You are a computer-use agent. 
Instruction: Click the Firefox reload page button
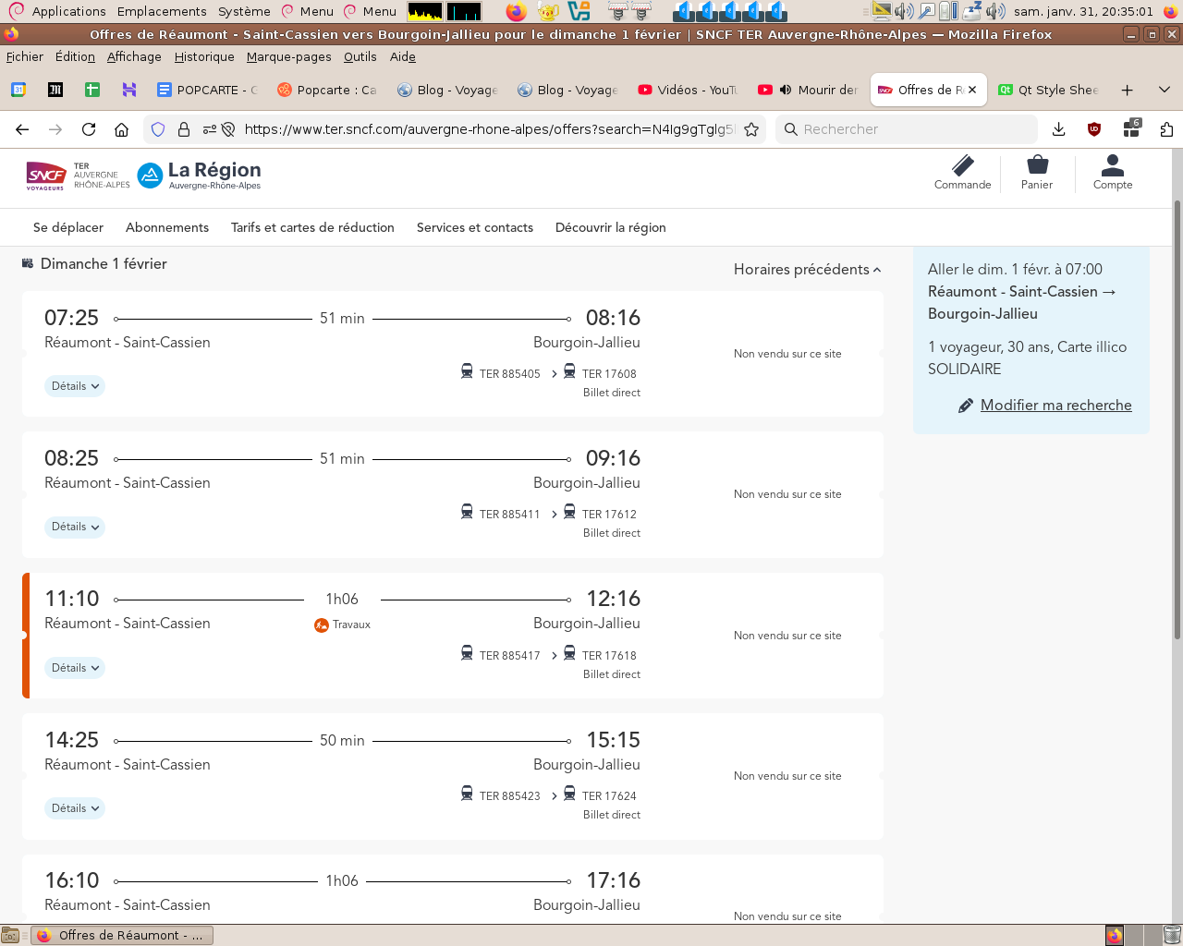pos(89,129)
